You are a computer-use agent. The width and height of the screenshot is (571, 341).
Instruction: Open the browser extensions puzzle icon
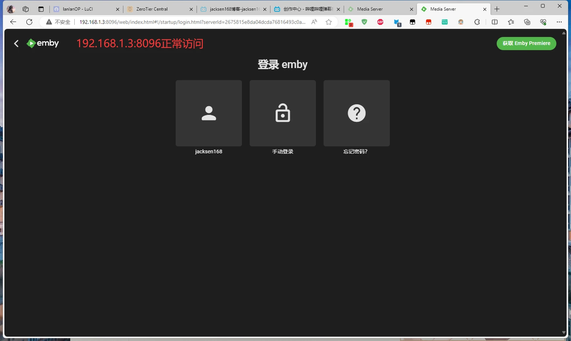(477, 22)
